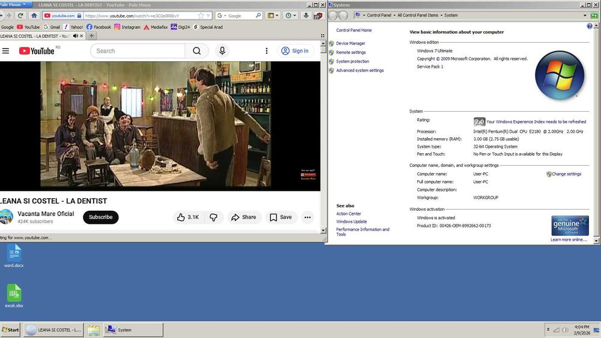Screen dimensions: 601x338
Task: Select the LEANA SI COSTEL browser tab
Action: tap(35, 35)
